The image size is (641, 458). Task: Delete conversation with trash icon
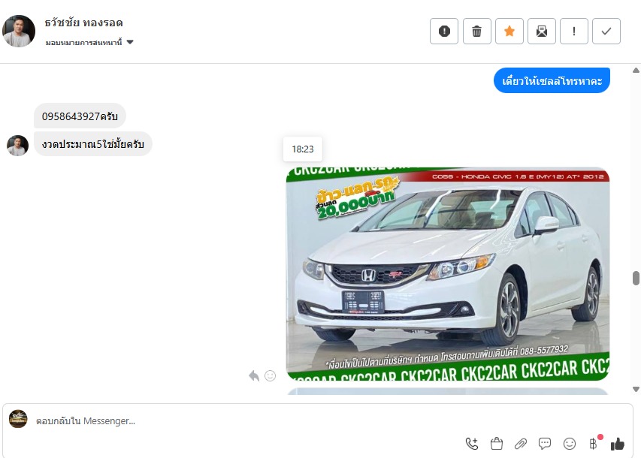point(476,31)
